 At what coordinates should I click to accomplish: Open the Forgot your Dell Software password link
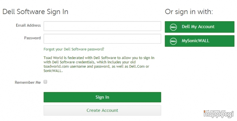click(x=74, y=49)
